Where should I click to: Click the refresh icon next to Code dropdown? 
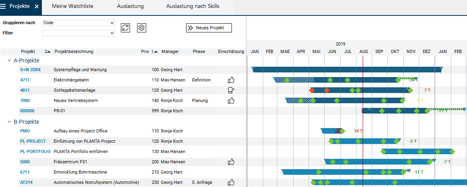pyautogui.click(x=125, y=28)
